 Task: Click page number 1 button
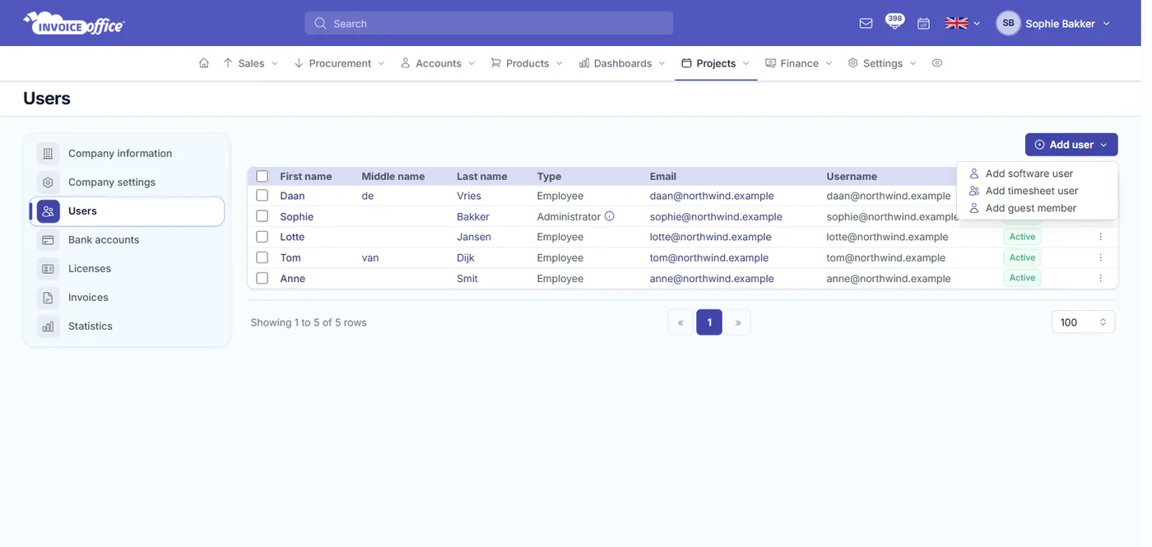pyautogui.click(x=709, y=322)
